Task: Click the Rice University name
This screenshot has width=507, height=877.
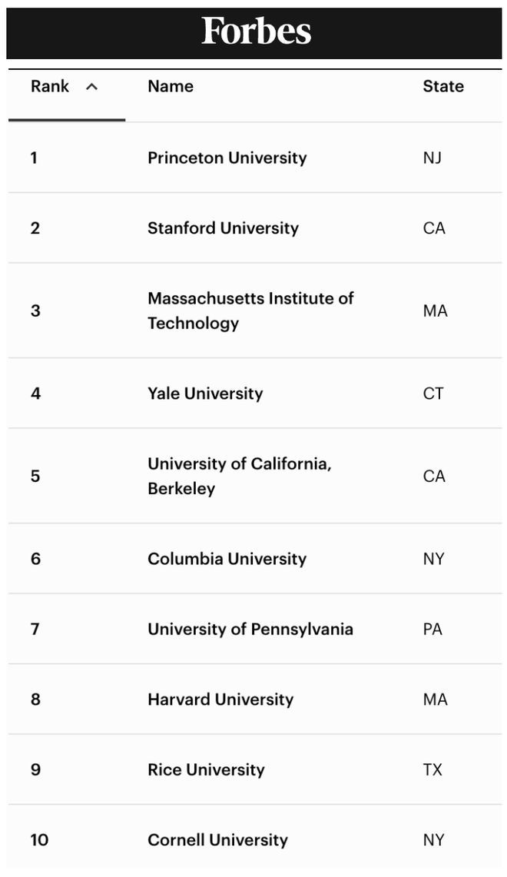Action: click(x=206, y=769)
